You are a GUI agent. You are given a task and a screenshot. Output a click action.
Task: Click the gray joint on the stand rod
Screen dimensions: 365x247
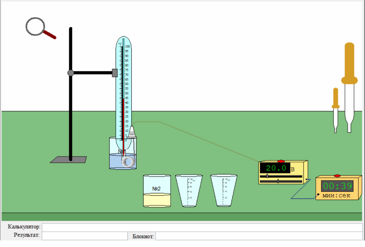click(71, 73)
